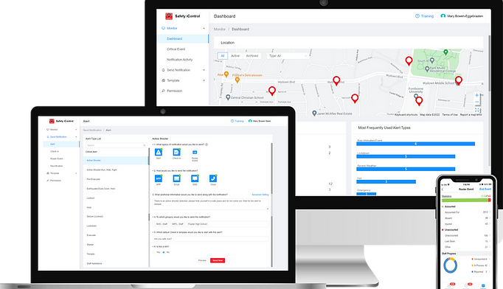Open Mary Bowen-Eggebraaten user avatar on the monitor

point(443,16)
